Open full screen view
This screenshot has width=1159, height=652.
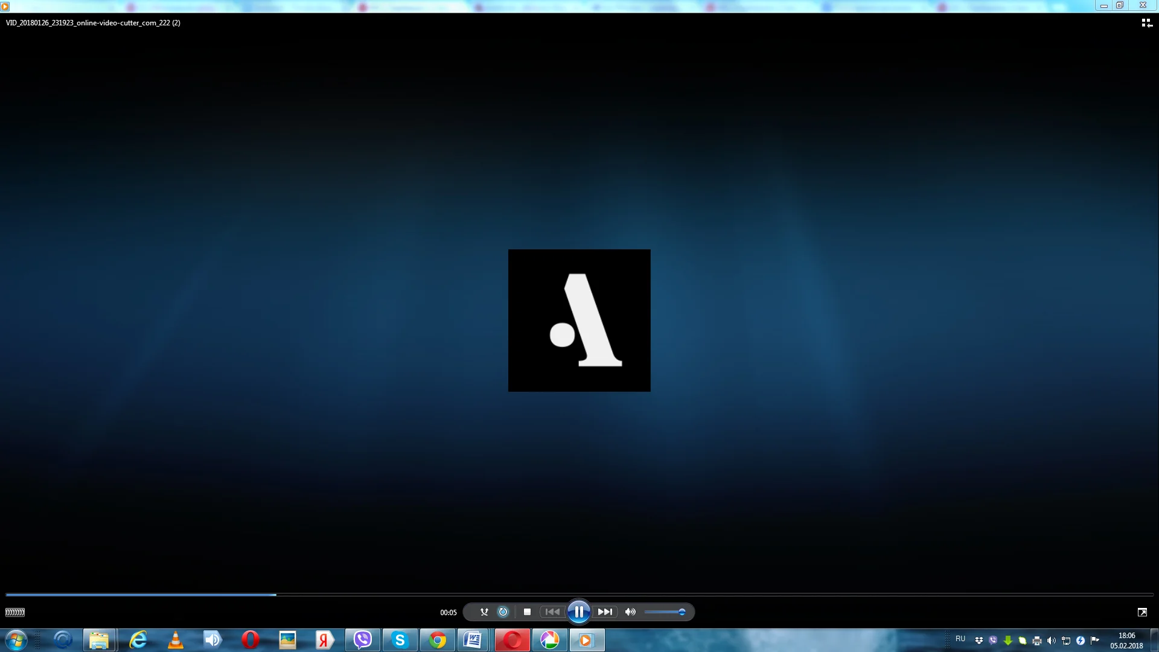coord(1142,612)
